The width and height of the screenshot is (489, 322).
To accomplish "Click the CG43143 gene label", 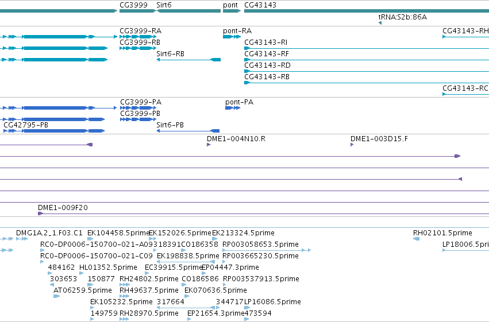I will coord(260,5).
